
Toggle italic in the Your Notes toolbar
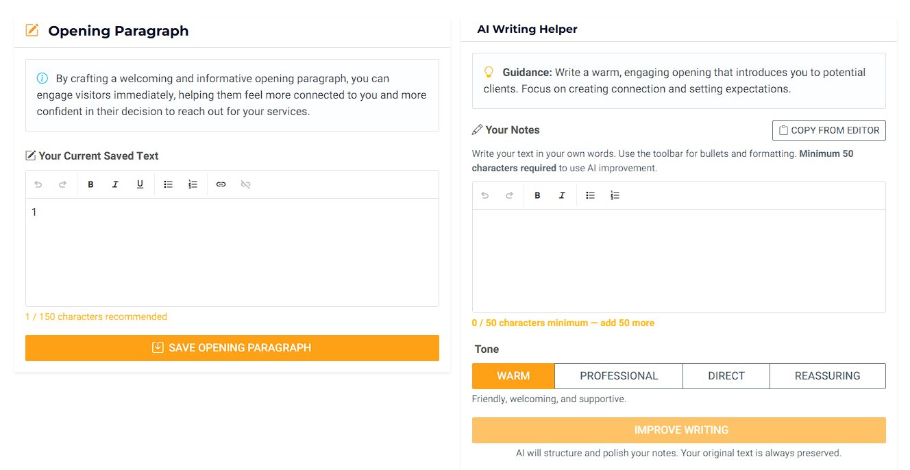click(x=562, y=195)
